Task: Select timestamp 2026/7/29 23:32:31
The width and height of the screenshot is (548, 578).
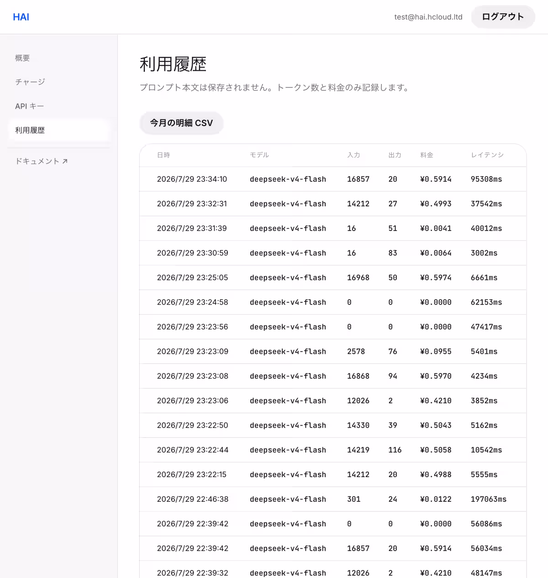Action: [192, 204]
